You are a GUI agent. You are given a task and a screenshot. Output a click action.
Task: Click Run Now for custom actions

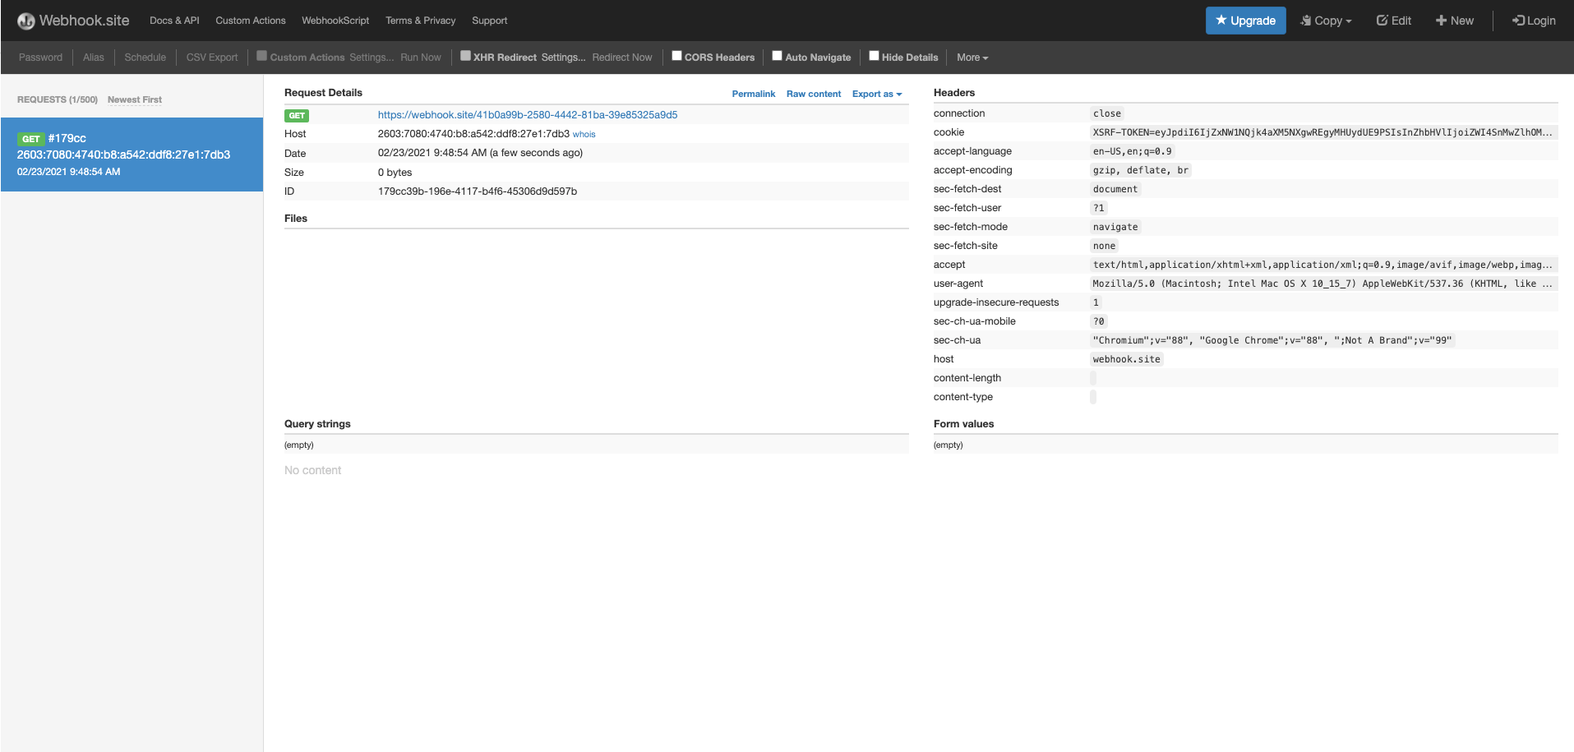(421, 58)
